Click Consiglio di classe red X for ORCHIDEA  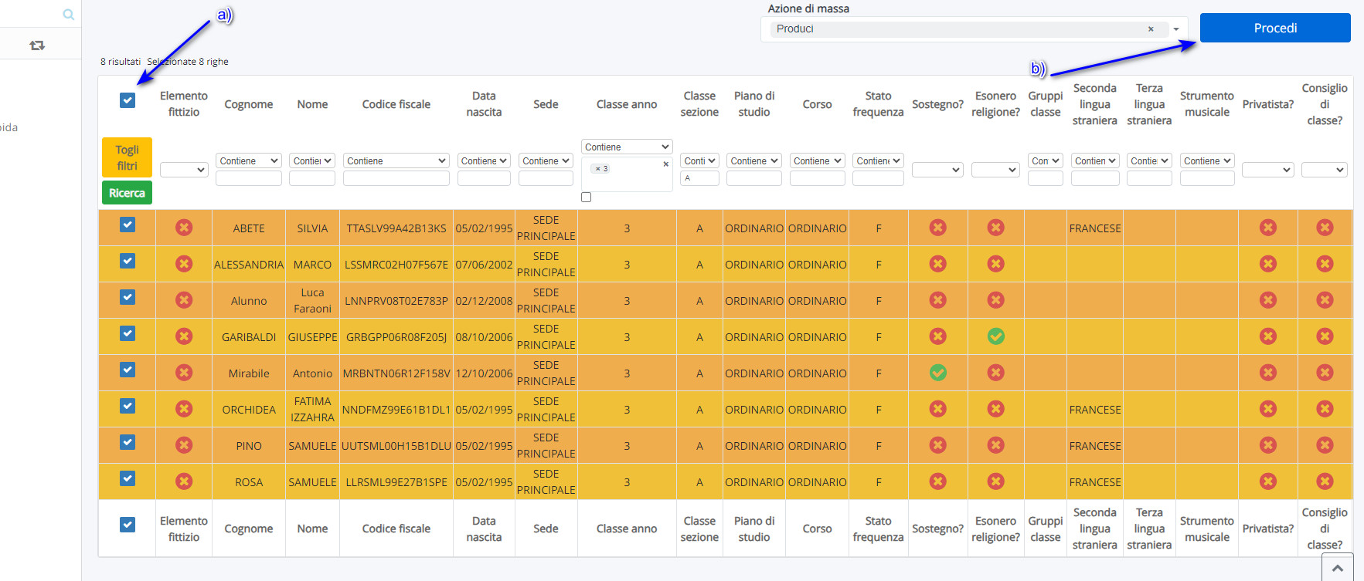pos(1325,409)
